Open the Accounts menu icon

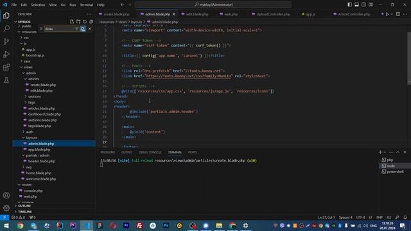(x=6, y=195)
